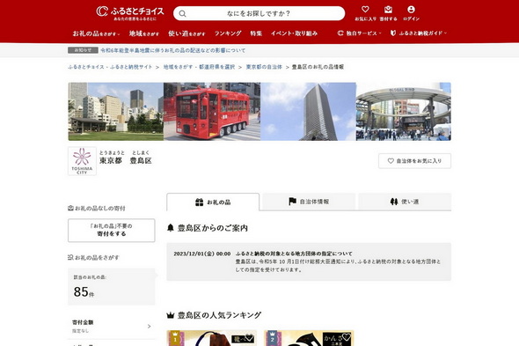
Task: Open the 特集 menu item
Action: pyautogui.click(x=256, y=33)
